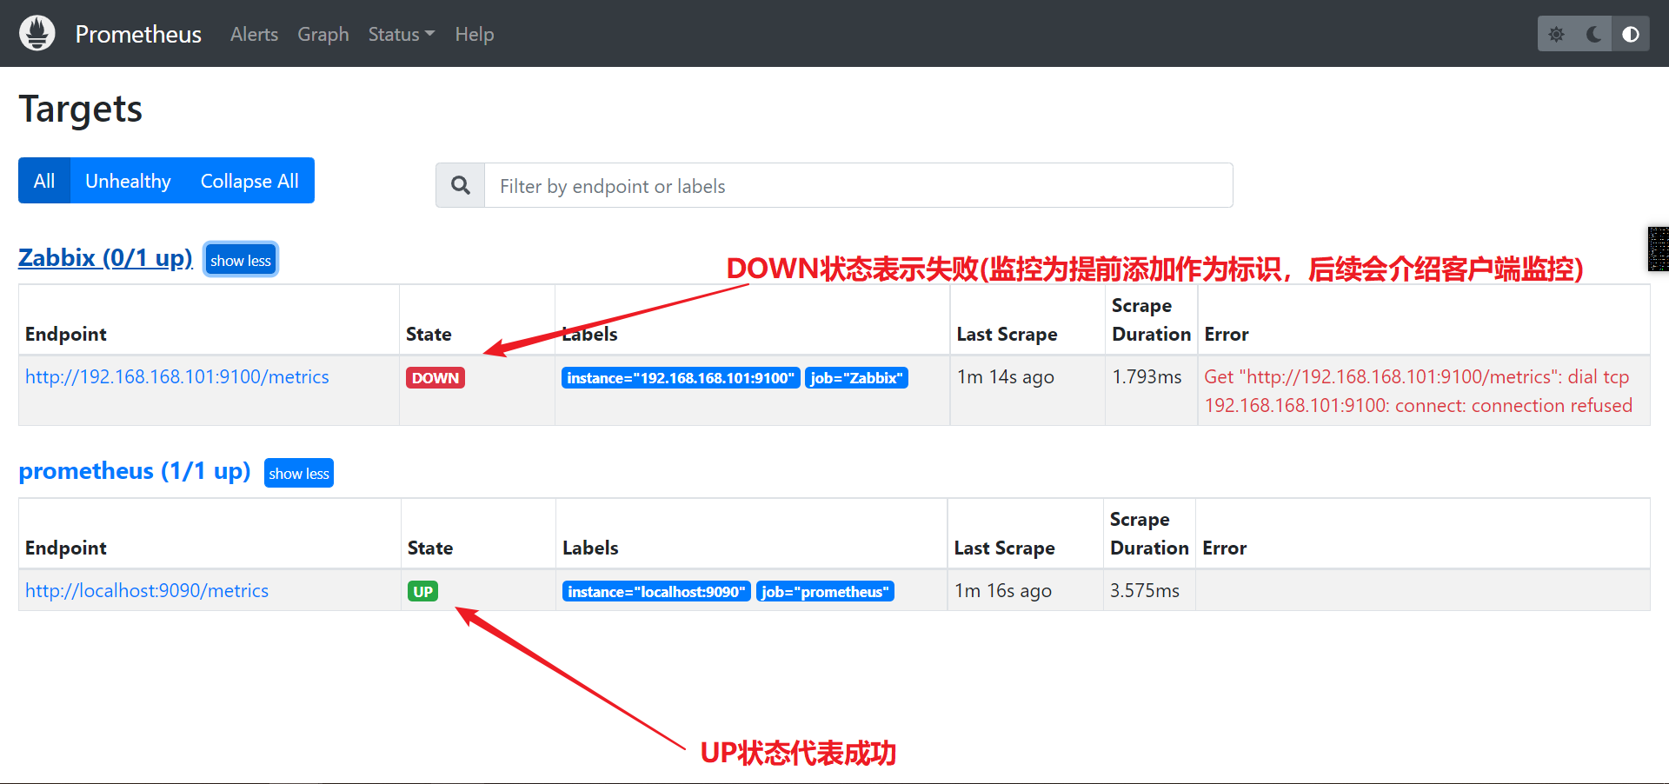Click the '3.575ms' scrape duration value
The height and width of the screenshot is (784, 1669).
(1145, 590)
